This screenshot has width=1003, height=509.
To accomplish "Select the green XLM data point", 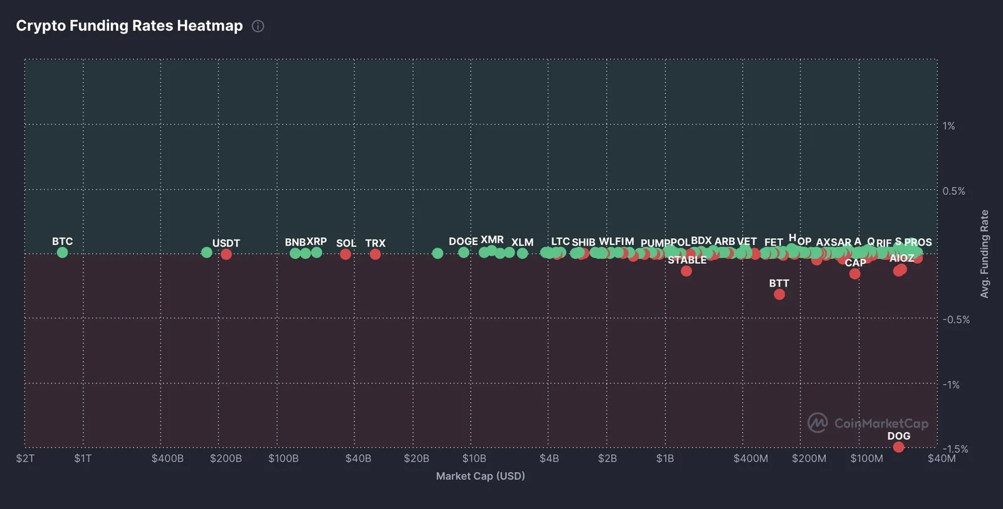I will [522, 253].
